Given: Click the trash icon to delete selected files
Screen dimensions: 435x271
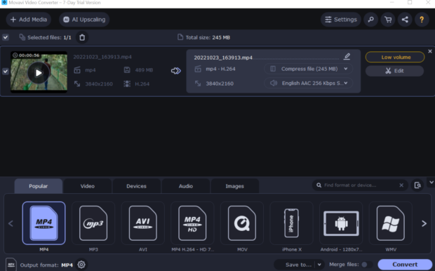Looking at the screenshot, I should click(x=82, y=37).
